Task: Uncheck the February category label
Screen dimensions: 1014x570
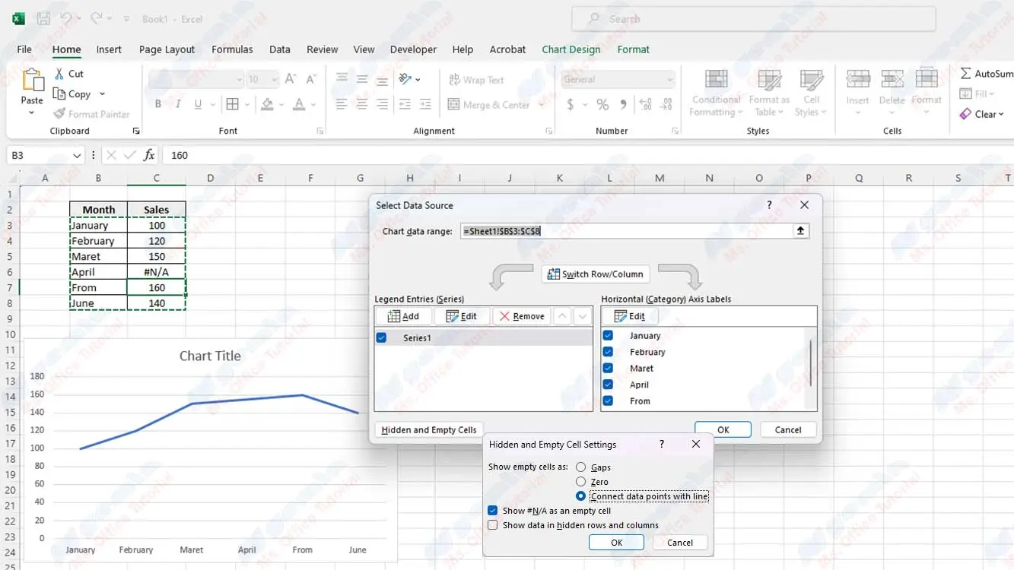Action: pyautogui.click(x=608, y=352)
